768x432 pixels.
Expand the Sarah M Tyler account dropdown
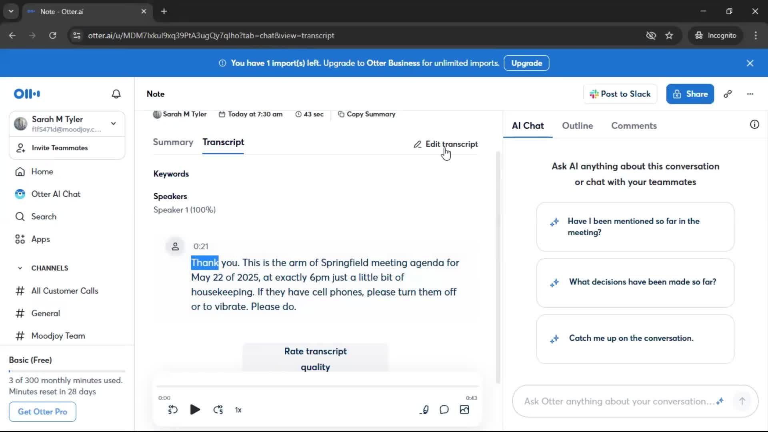coord(114,124)
